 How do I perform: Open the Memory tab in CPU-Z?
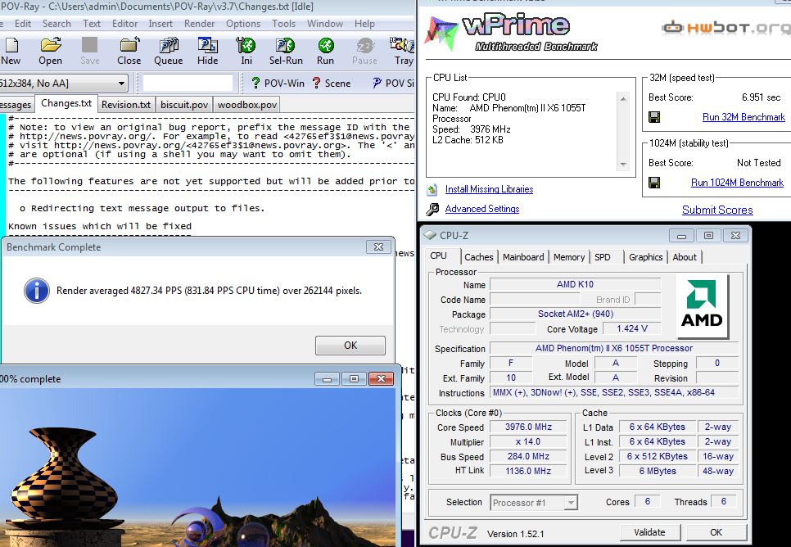(569, 257)
